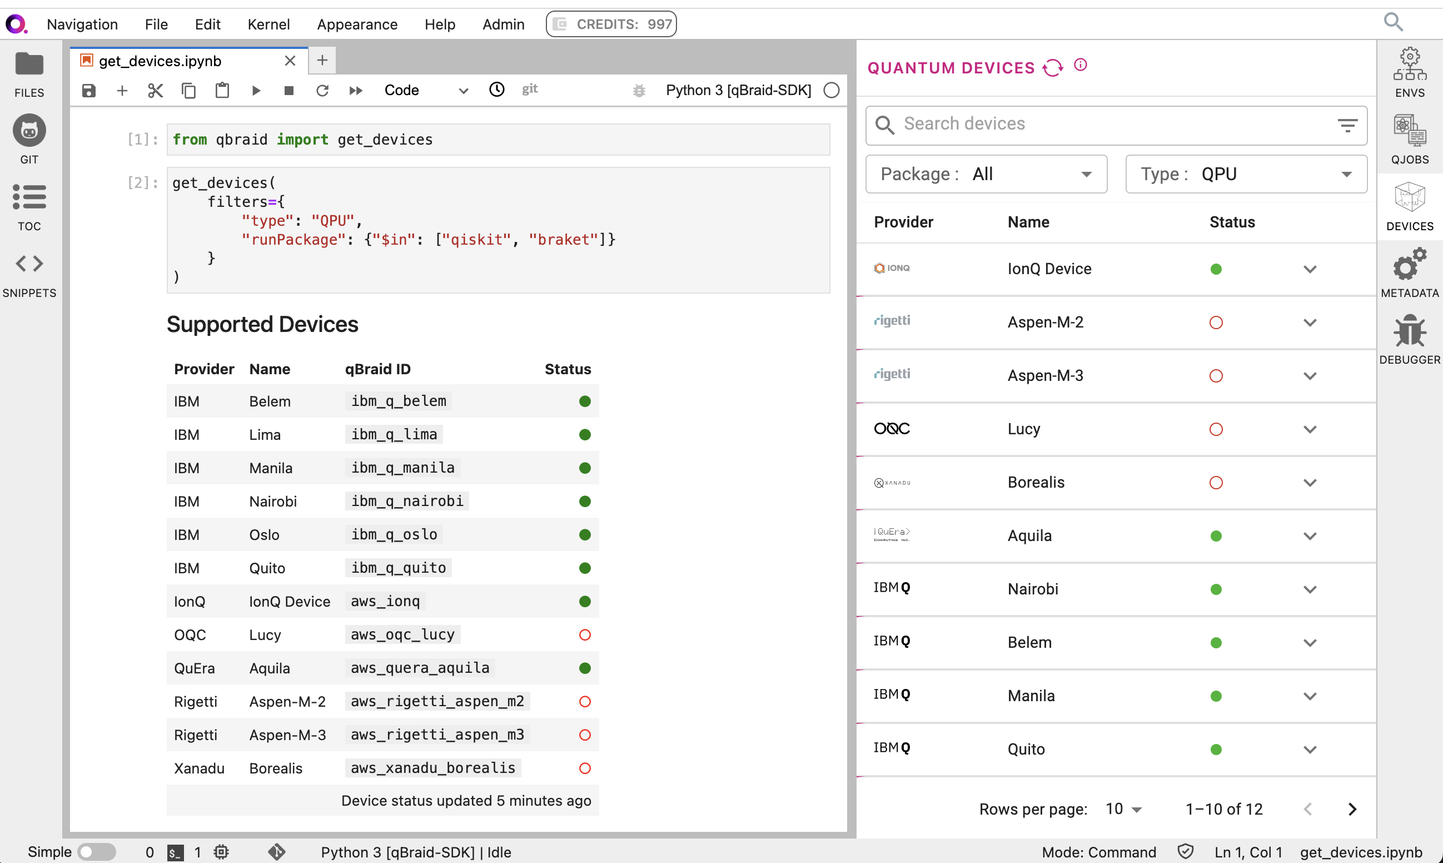Screen dimensions: 1443x863
Task: Open the Envs panel
Action: point(1409,73)
